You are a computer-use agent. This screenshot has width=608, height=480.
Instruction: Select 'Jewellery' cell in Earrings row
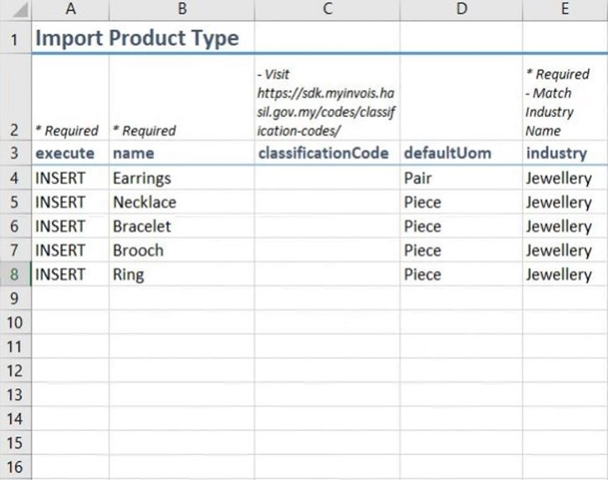click(x=565, y=177)
